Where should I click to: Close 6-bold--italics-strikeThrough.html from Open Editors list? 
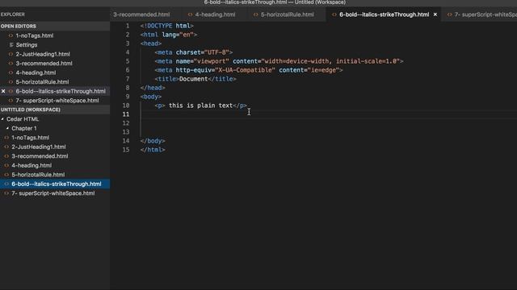[x=3, y=91]
